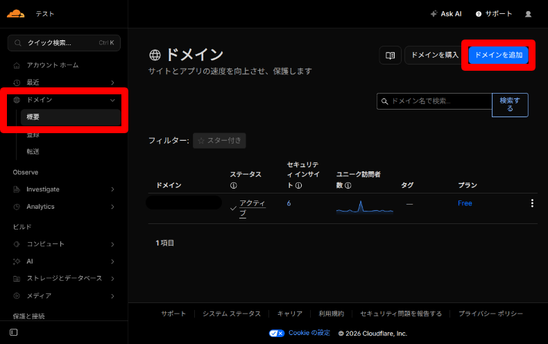Click the ドメインを追加 button

pyautogui.click(x=498, y=55)
